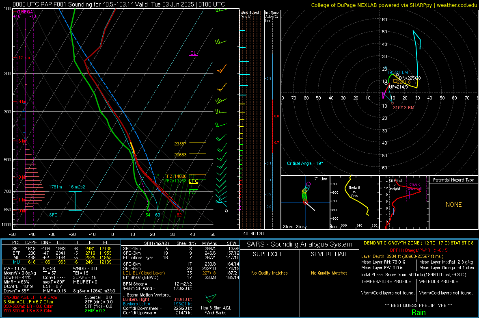Click the 16 m2s2 helicity label
This screenshot has height=318, width=479.
click(77, 187)
